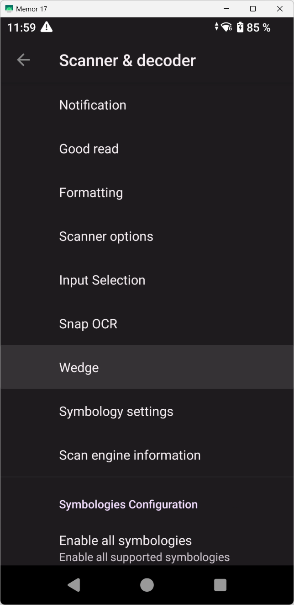Open the Formatting settings
The image size is (294, 605).
91,193
